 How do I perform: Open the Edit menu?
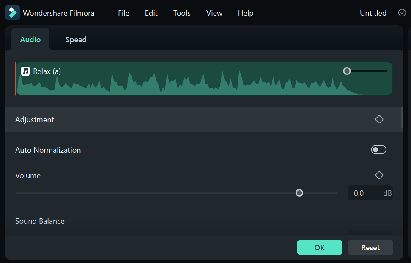(151, 13)
